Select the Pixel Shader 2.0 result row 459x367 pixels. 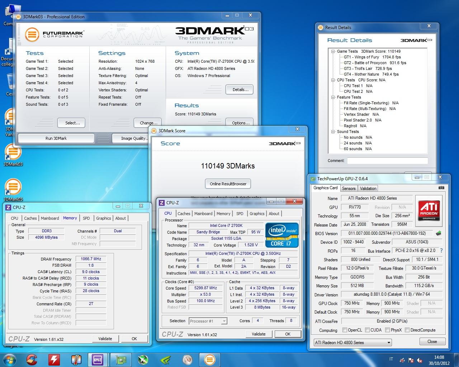pos(363,120)
